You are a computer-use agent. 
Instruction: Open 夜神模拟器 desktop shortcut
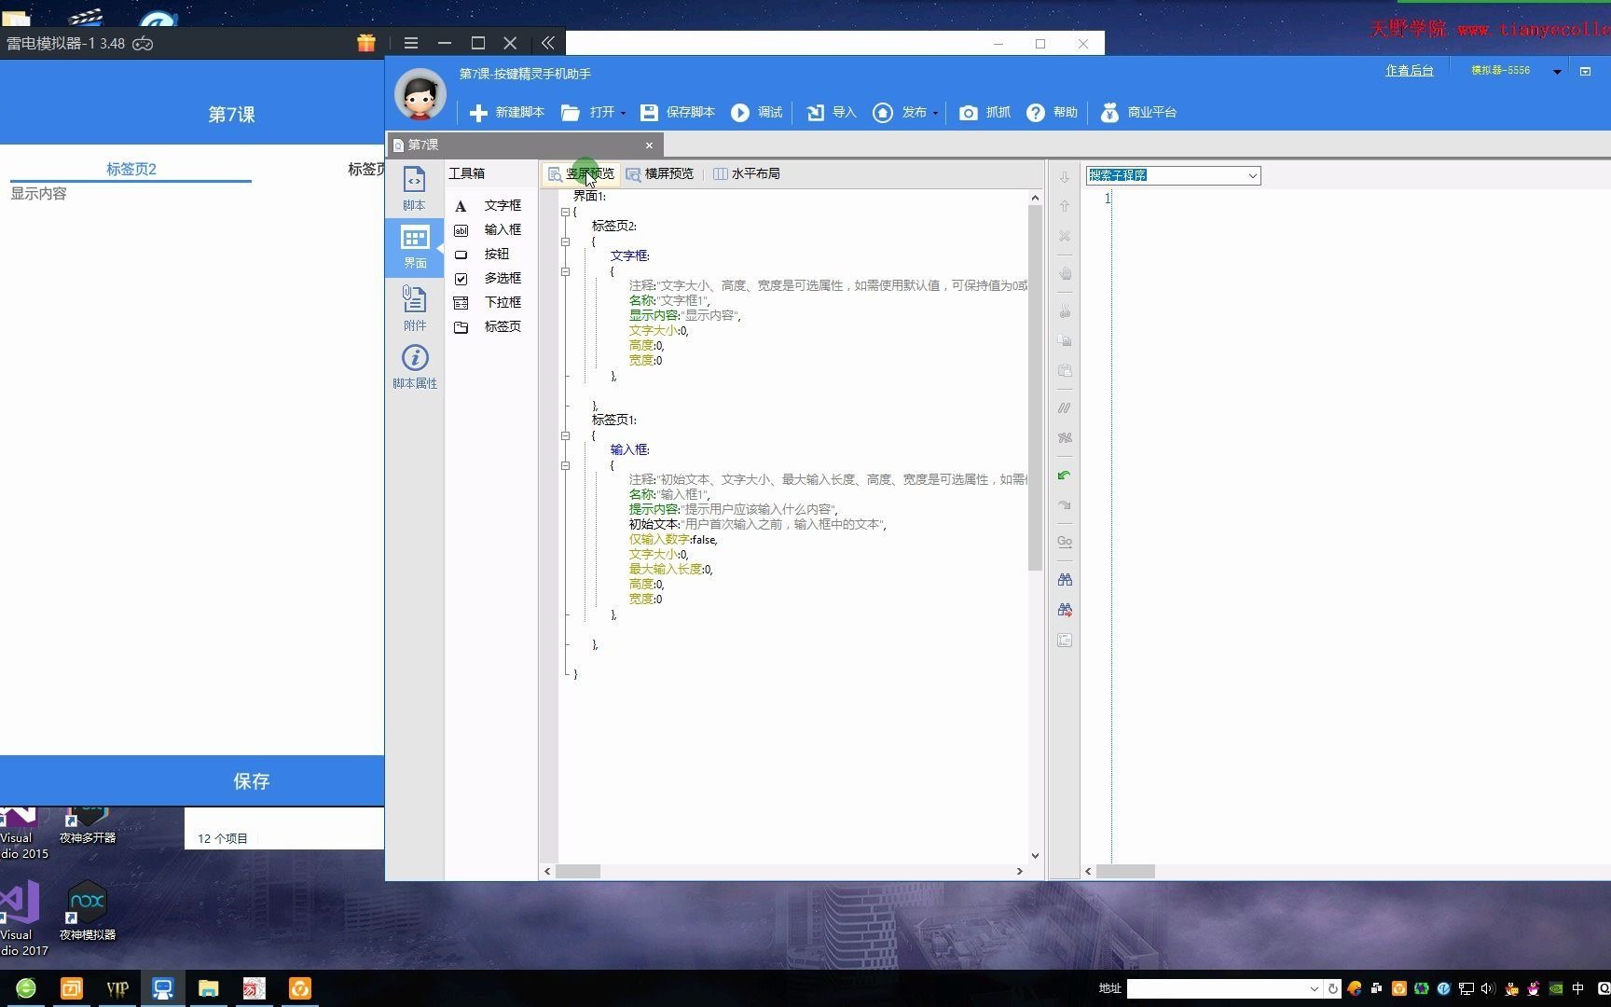[x=87, y=910]
